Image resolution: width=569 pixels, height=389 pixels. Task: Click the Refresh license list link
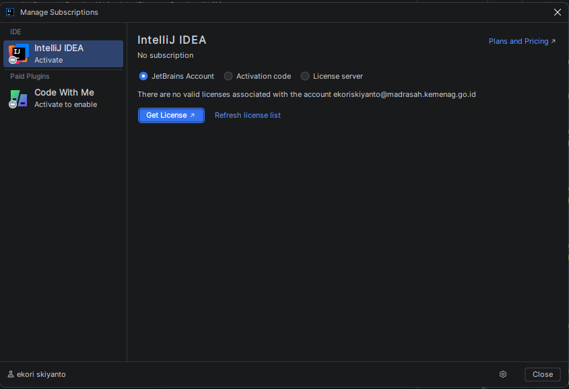(248, 115)
